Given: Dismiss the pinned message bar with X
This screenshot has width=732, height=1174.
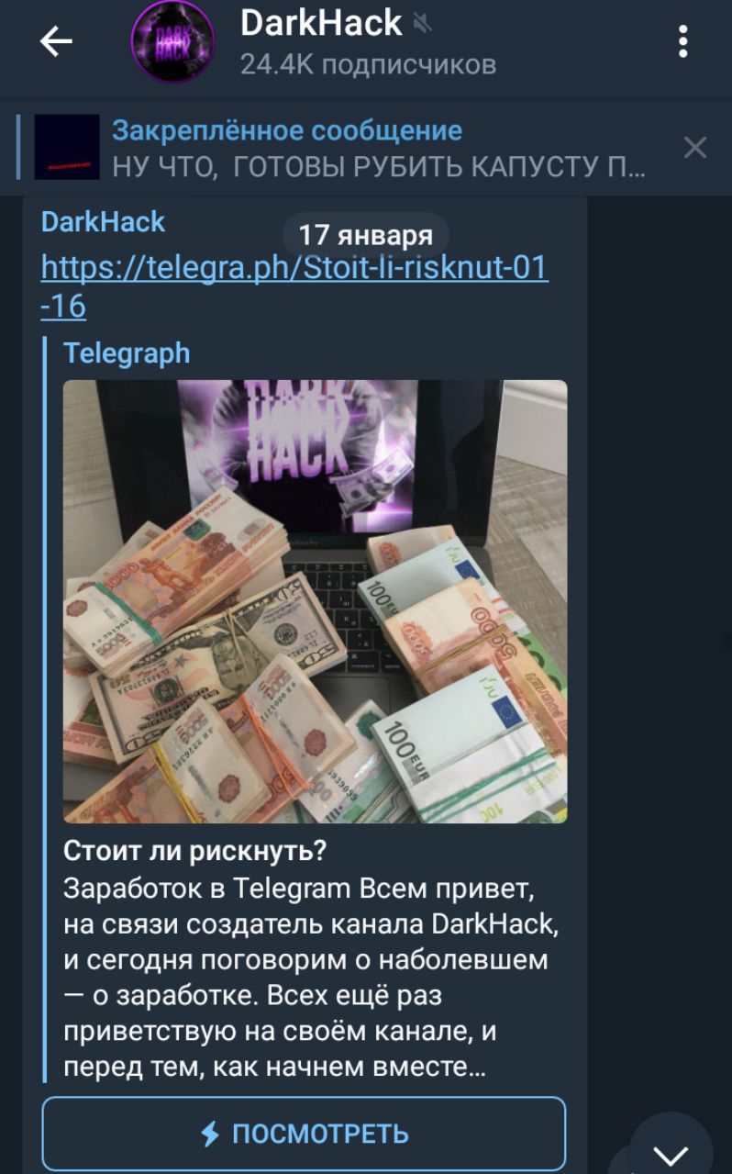Looking at the screenshot, I should click(x=695, y=147).
